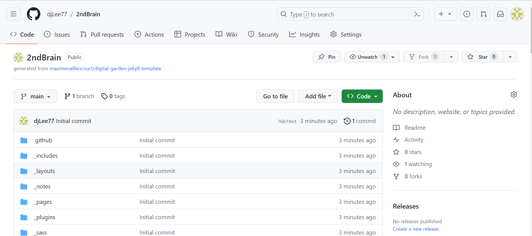532x236 pixels.
Task: Open the Issues inbox icon in header
Action: point(467,14)
